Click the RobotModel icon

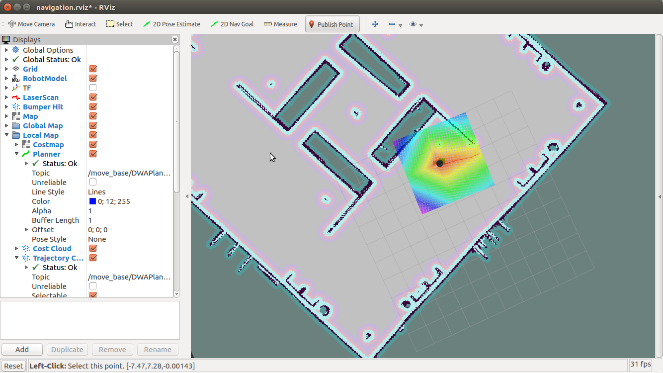pyautogui.click(x=16, y=78)
